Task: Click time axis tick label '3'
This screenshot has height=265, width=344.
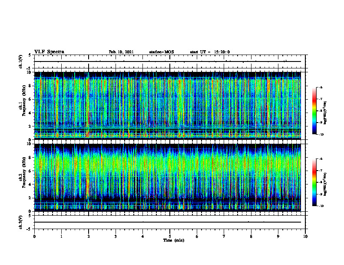Action: click(x=116, y=236)
